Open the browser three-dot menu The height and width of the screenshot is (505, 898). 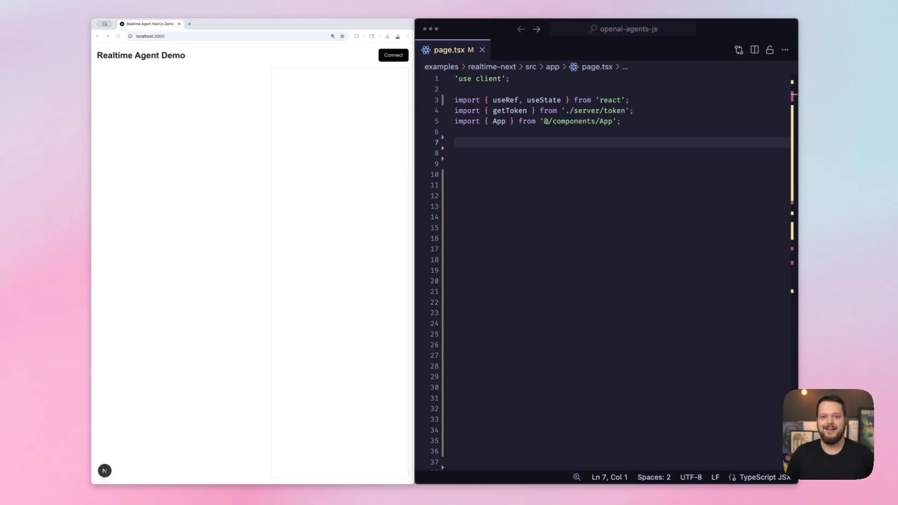(408, 36)
